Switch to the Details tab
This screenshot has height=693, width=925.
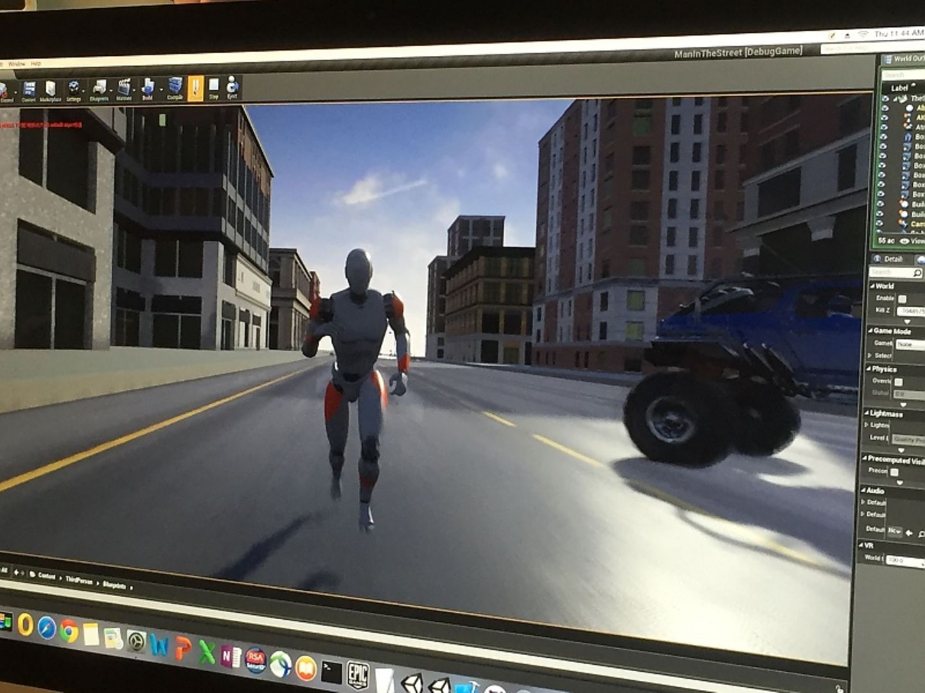click(x=889, y=259)
